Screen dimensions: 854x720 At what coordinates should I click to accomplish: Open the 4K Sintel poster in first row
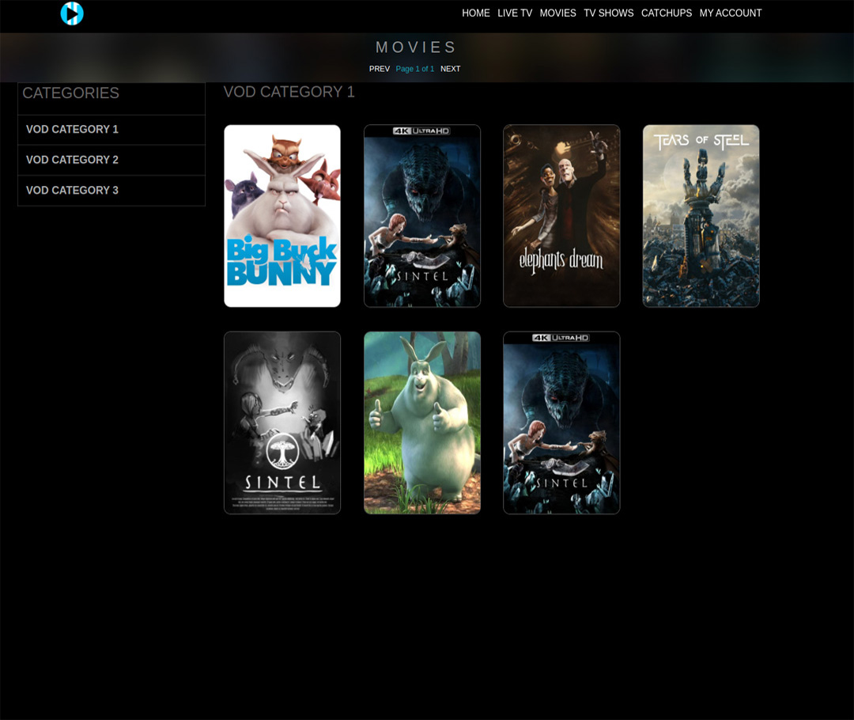[422, 216]
